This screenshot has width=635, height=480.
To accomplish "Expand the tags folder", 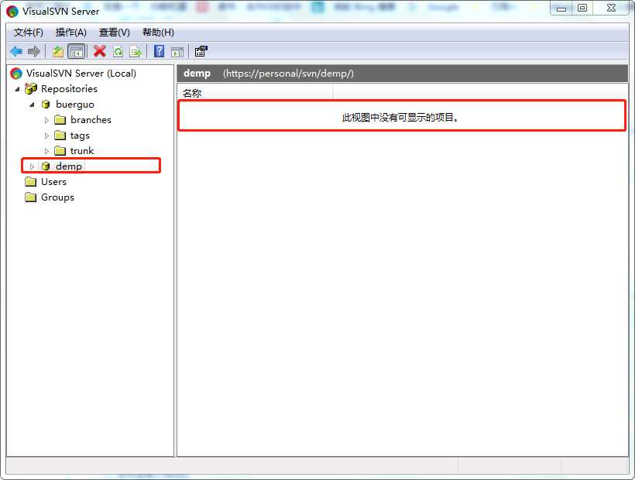I will click(46, 135).
